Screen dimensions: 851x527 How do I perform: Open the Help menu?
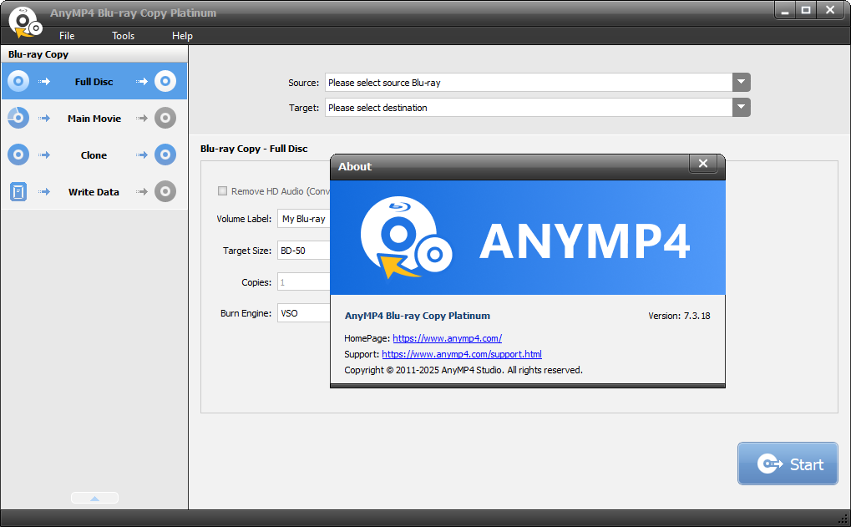[x=182, y=36]
